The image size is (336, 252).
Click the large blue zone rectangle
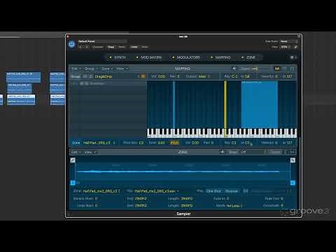[x=260, y=104]
